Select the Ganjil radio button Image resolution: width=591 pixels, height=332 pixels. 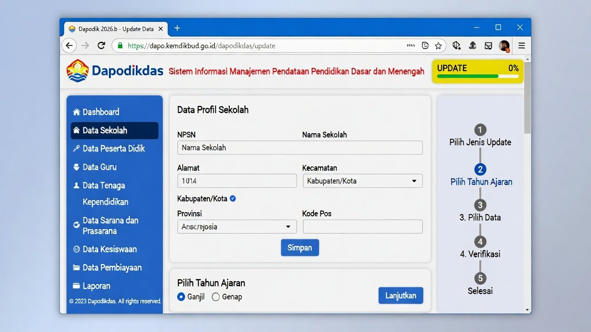(181, 297)
